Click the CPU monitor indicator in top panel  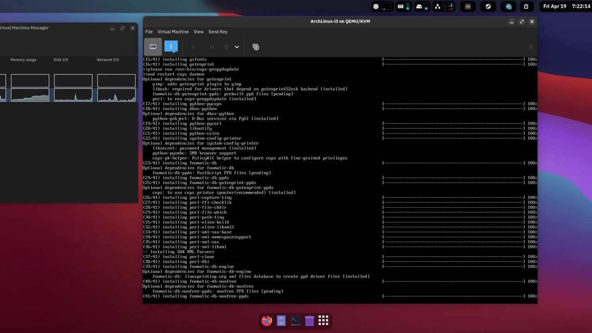pyautogui.click(x=382, y=6)
